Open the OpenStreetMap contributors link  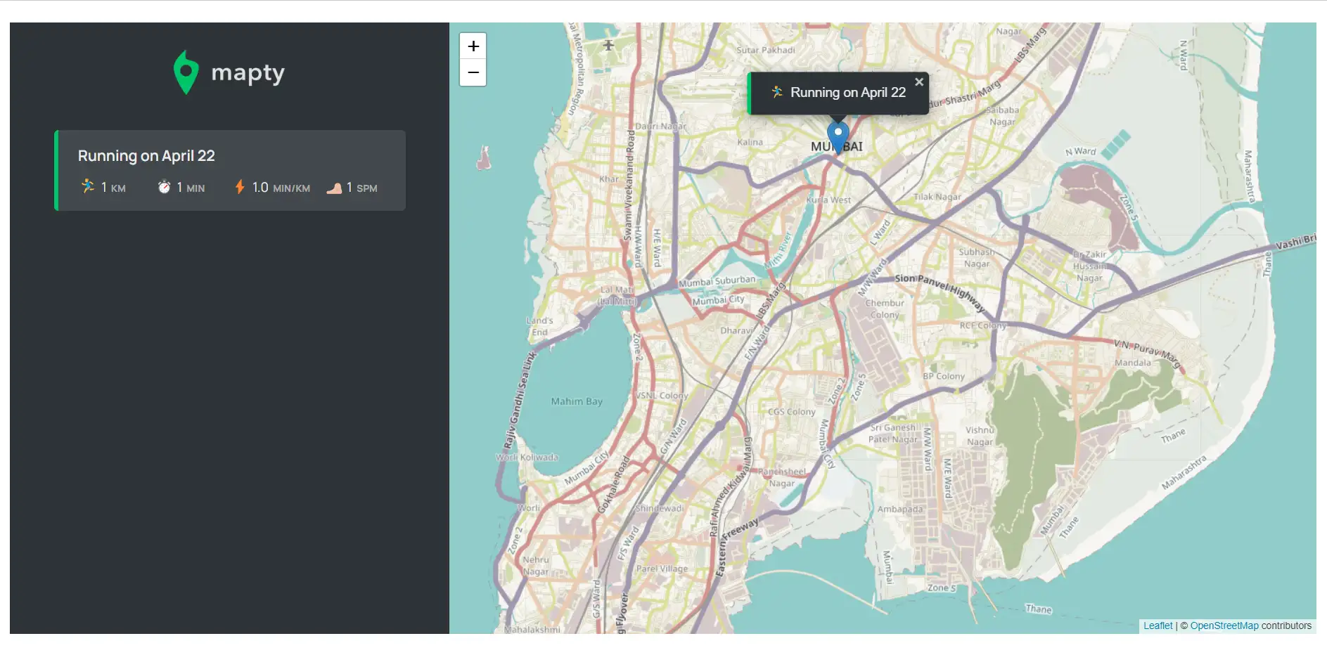pos(1224,625)
